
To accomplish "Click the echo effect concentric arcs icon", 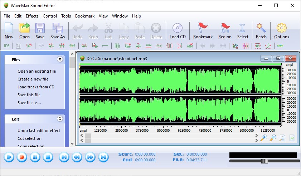I will click(169, 46).
